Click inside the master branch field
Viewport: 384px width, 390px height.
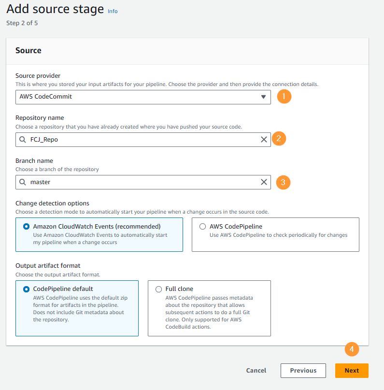click(x=143, y=182)
